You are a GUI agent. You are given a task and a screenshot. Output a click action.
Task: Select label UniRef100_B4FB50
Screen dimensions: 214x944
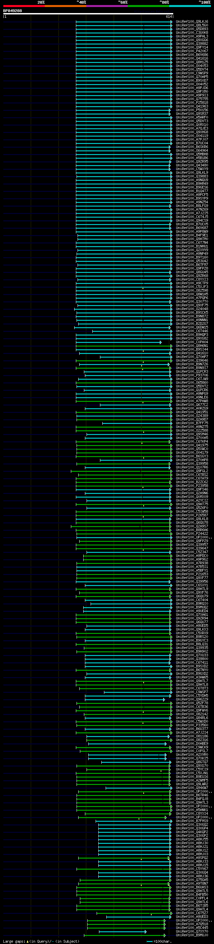[192, 894]
